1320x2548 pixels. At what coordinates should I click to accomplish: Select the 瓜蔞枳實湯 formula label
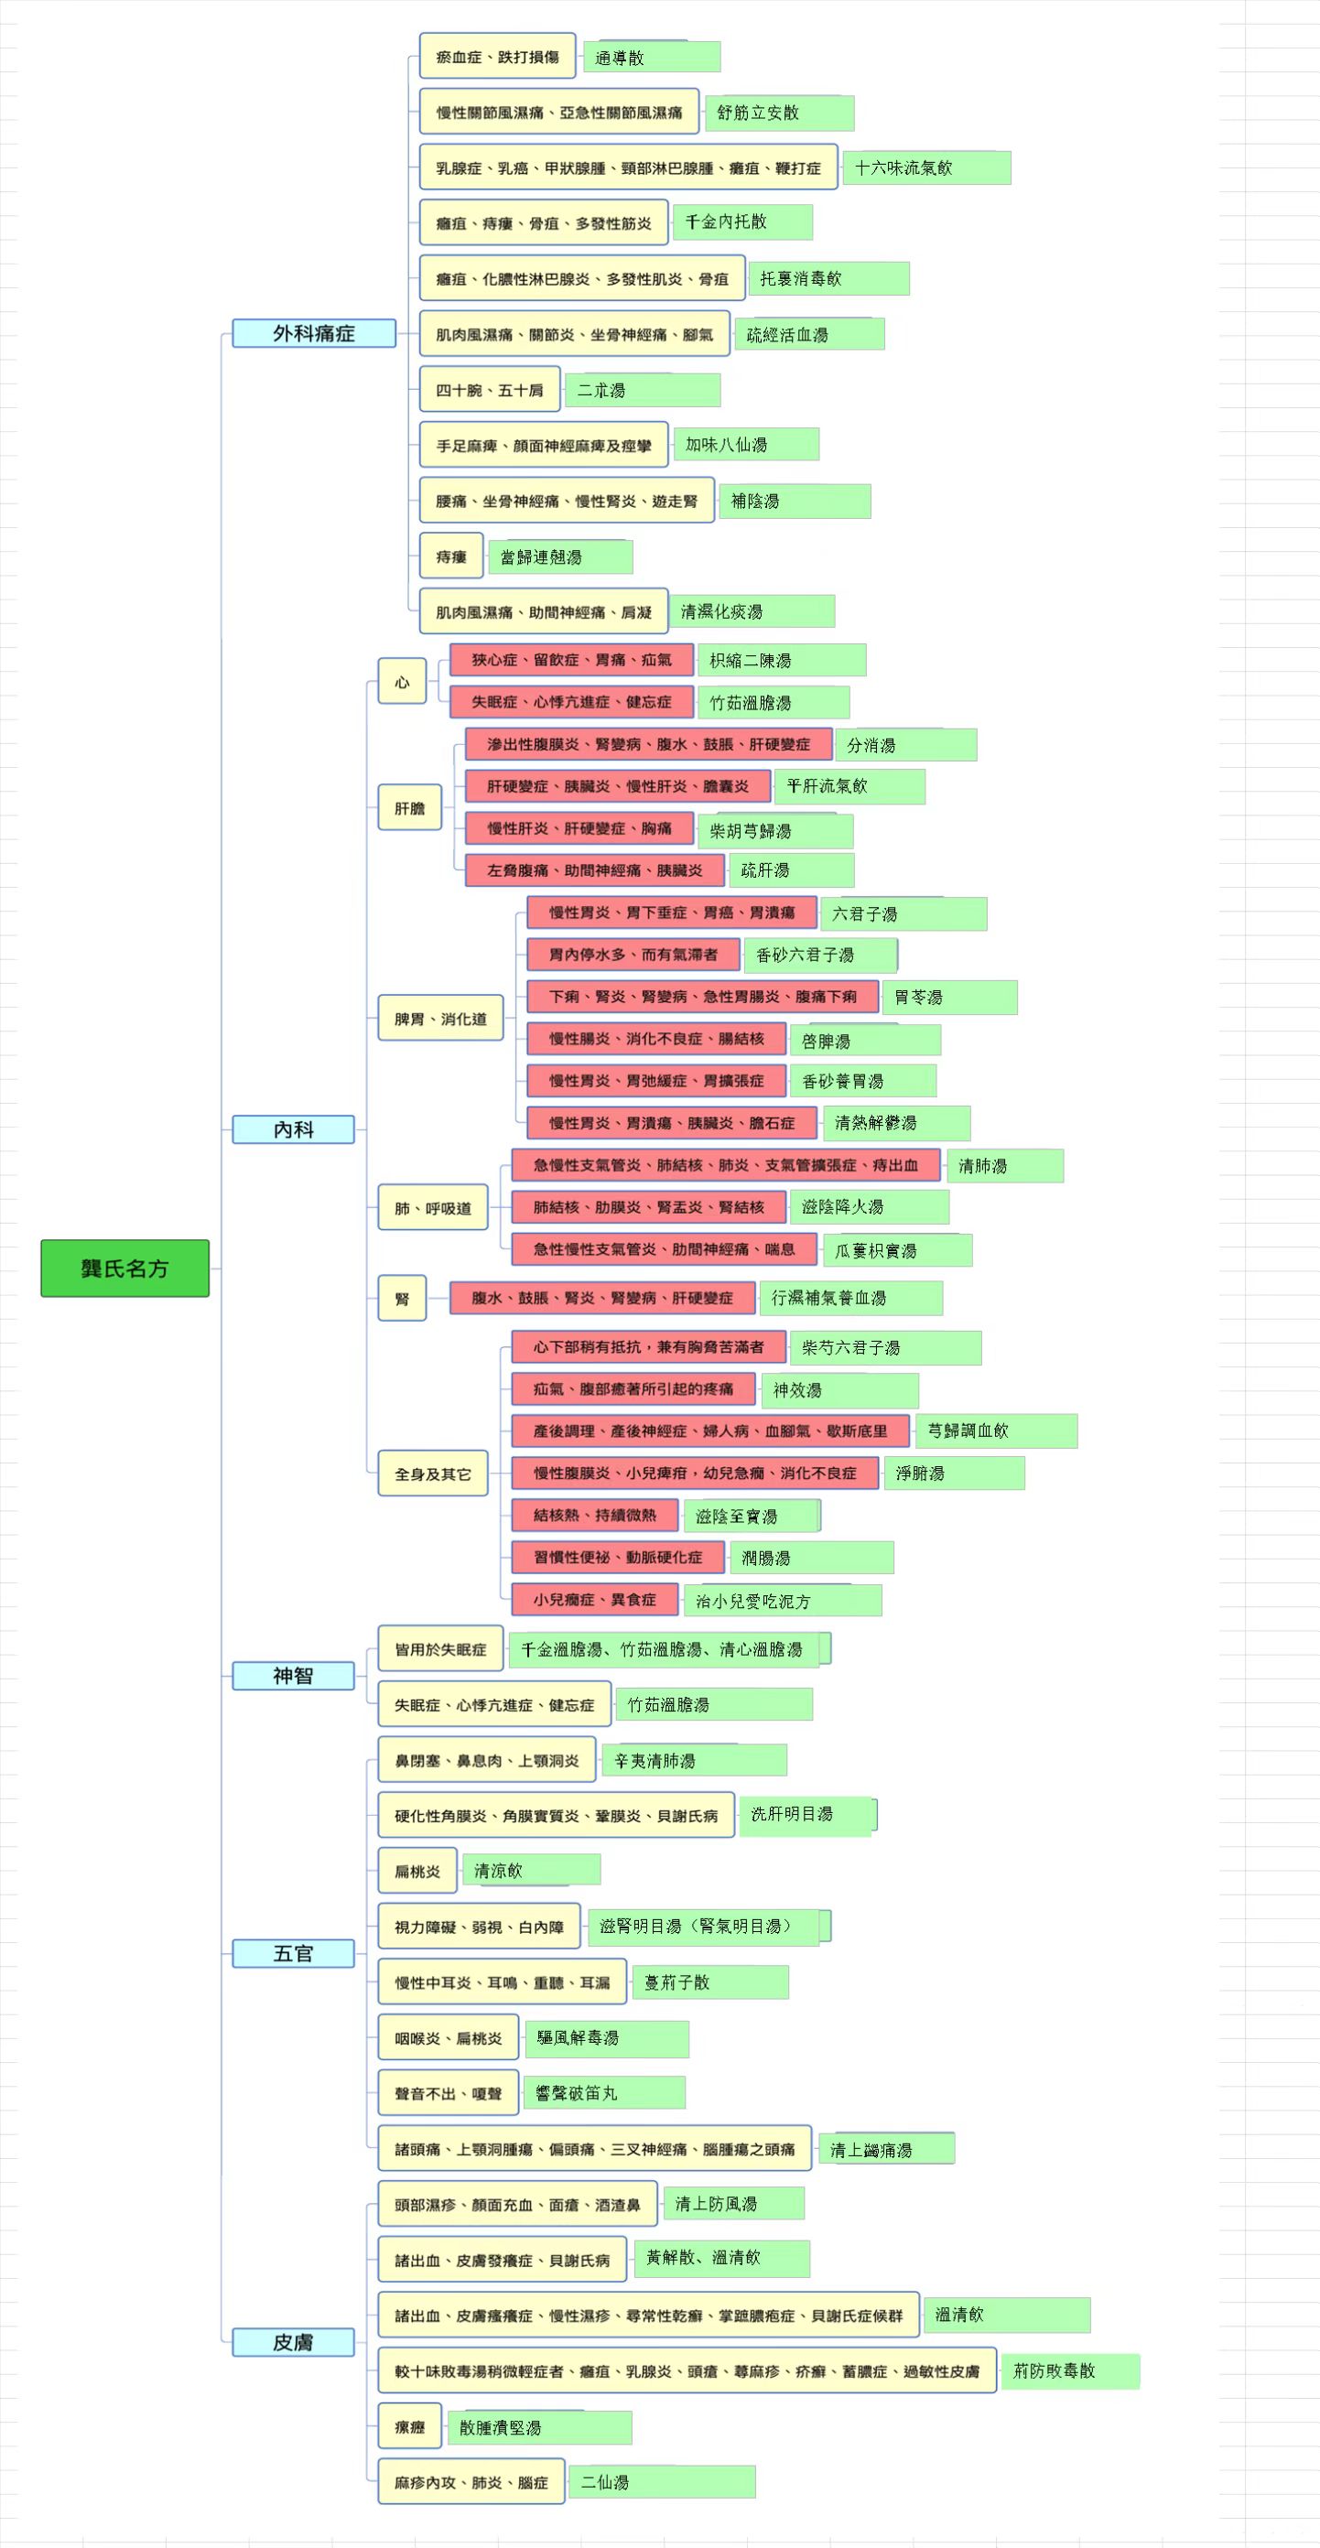[897, 1251]
